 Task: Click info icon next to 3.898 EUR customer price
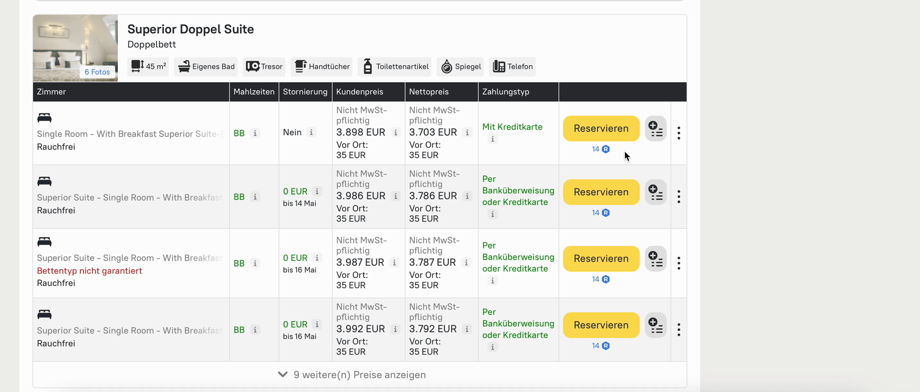coord(396,133)
